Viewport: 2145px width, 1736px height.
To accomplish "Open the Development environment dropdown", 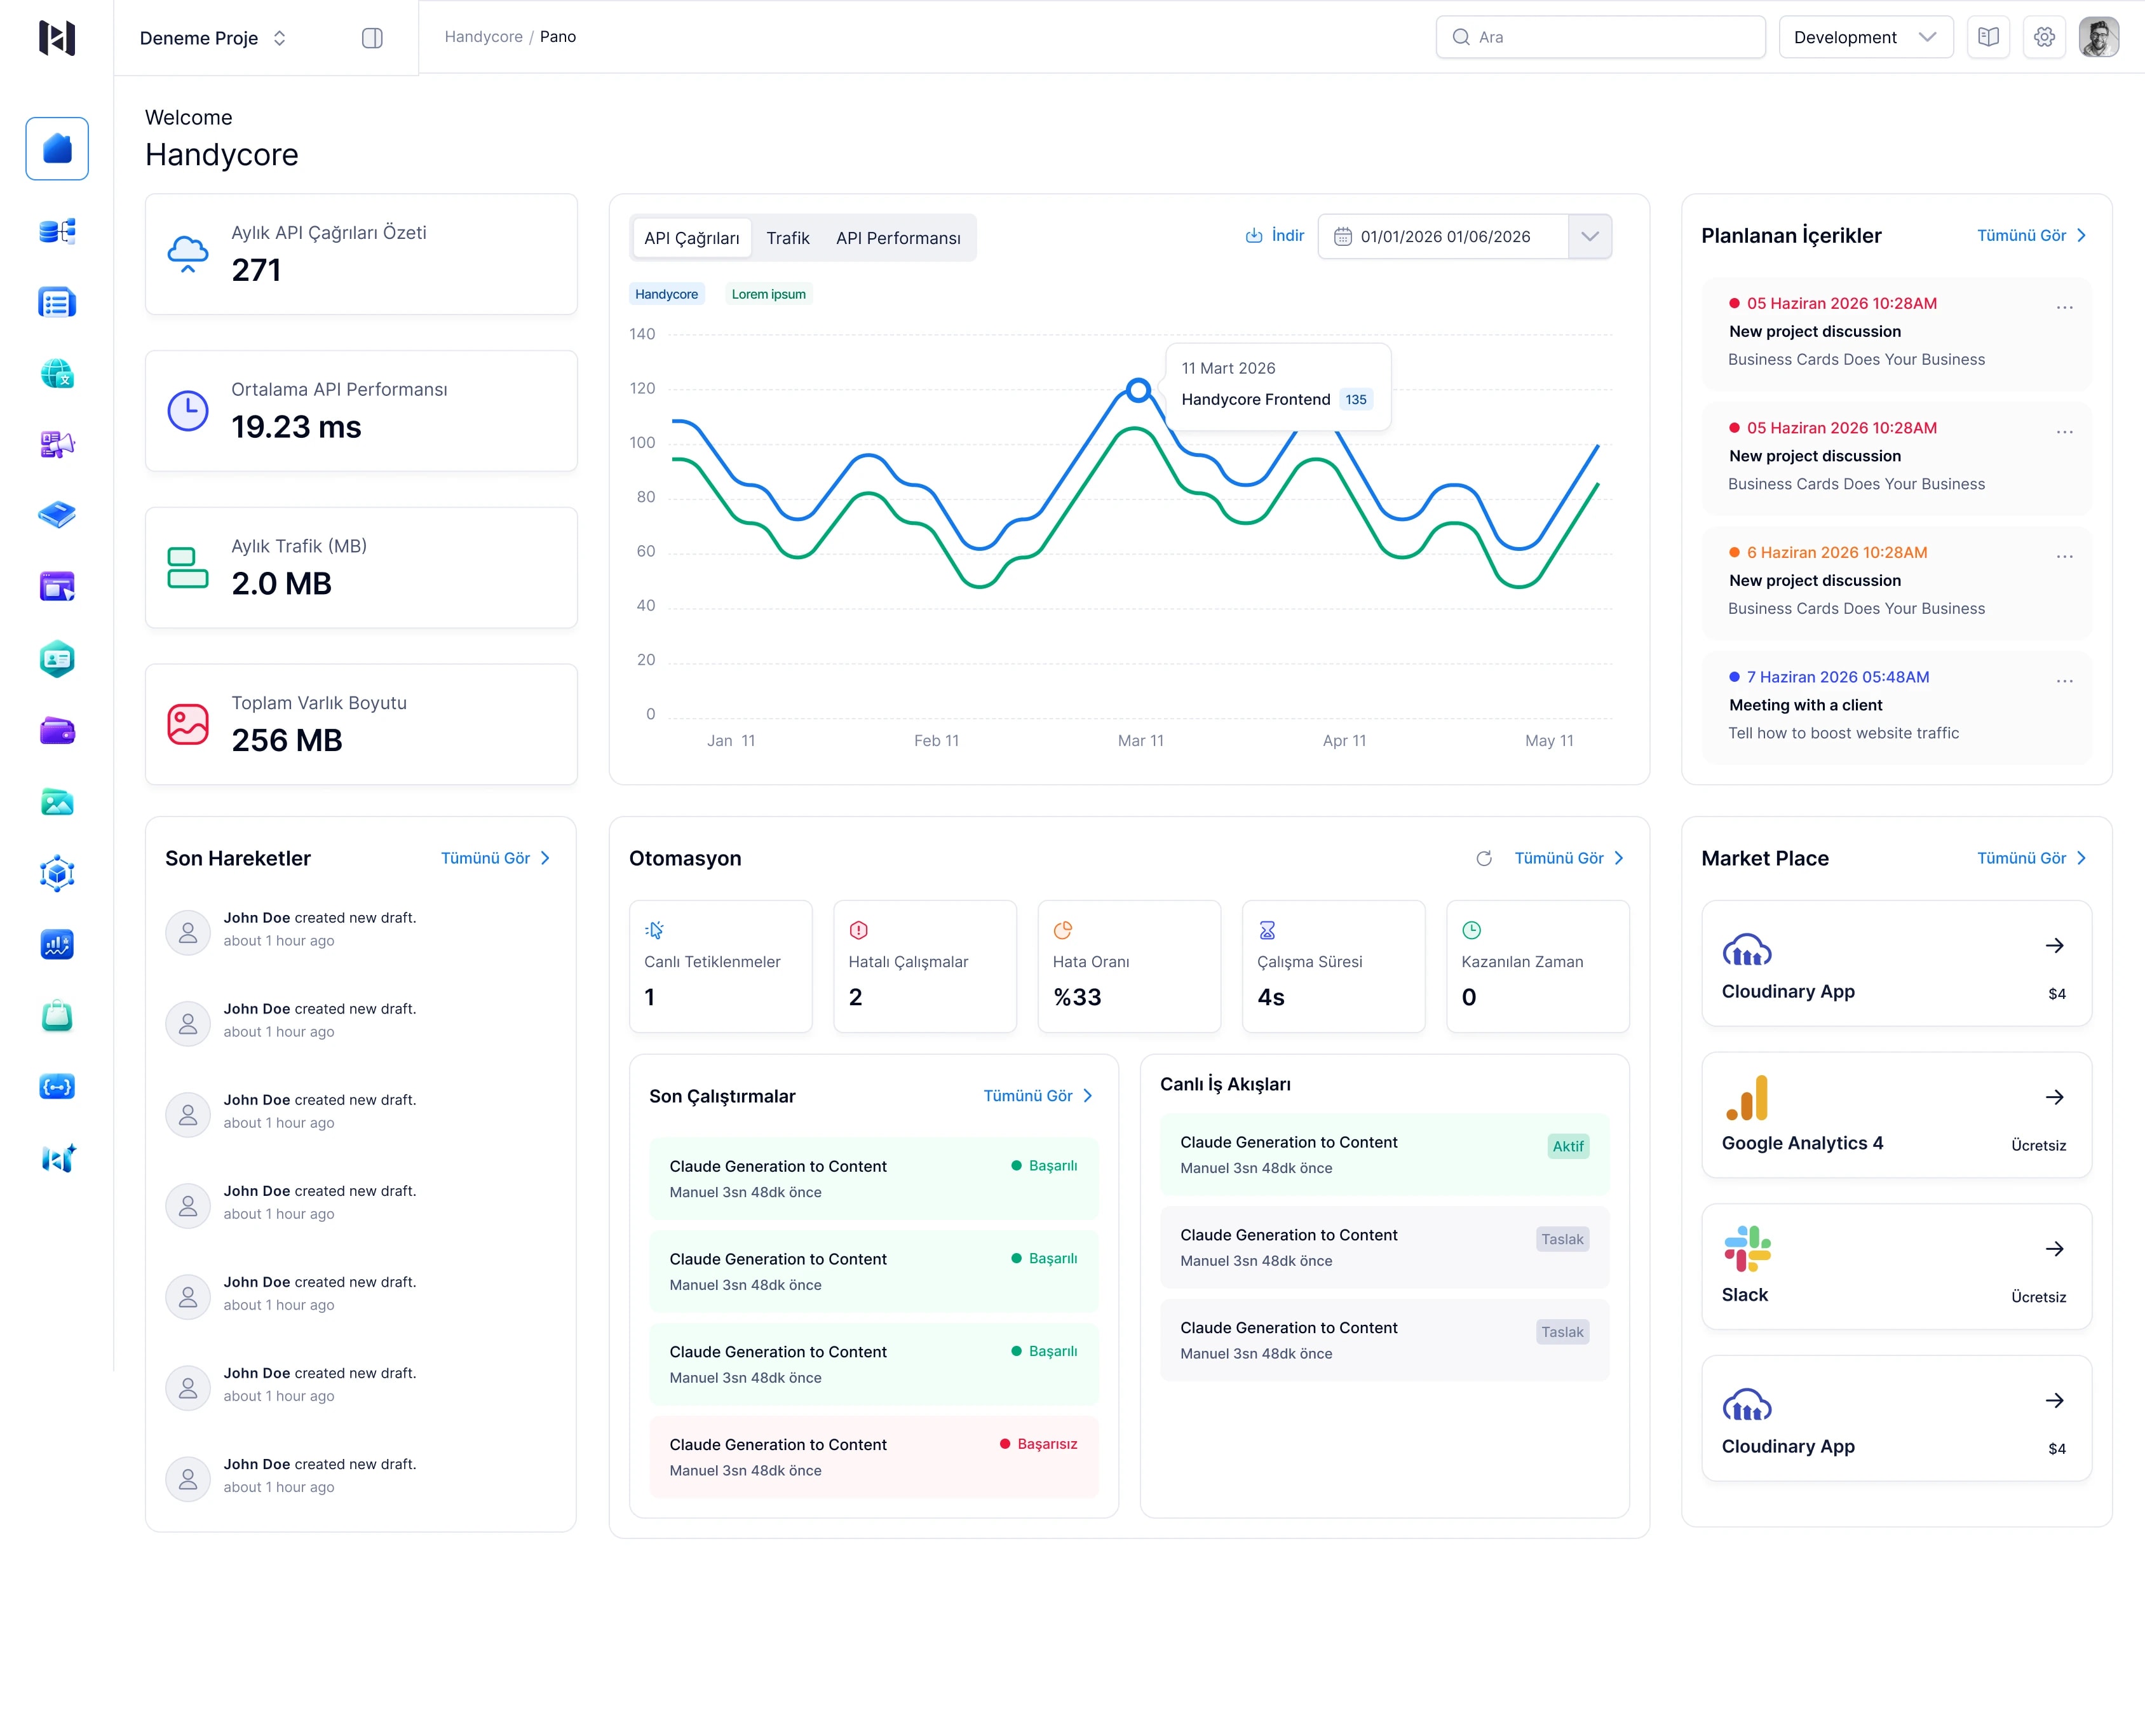I will [1865, 37].
